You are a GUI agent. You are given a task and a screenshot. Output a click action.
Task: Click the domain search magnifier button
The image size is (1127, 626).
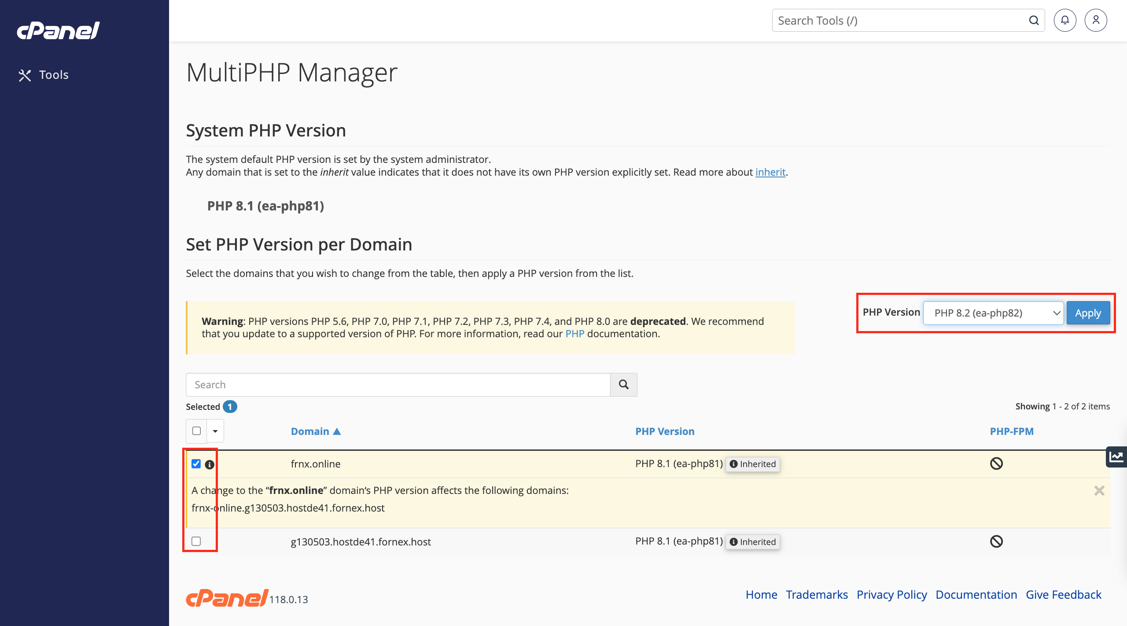tap(624, 385)
